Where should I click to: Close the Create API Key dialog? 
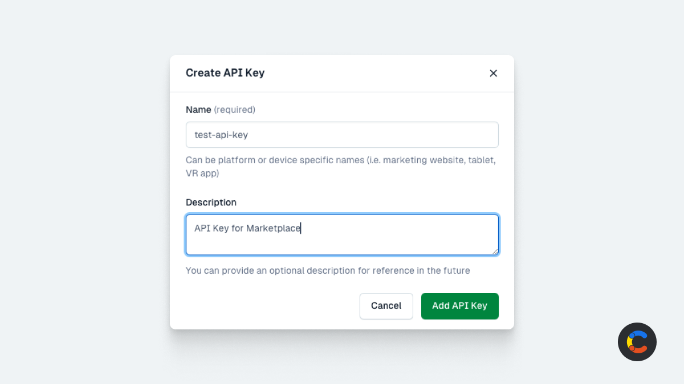tap(494, 73)
